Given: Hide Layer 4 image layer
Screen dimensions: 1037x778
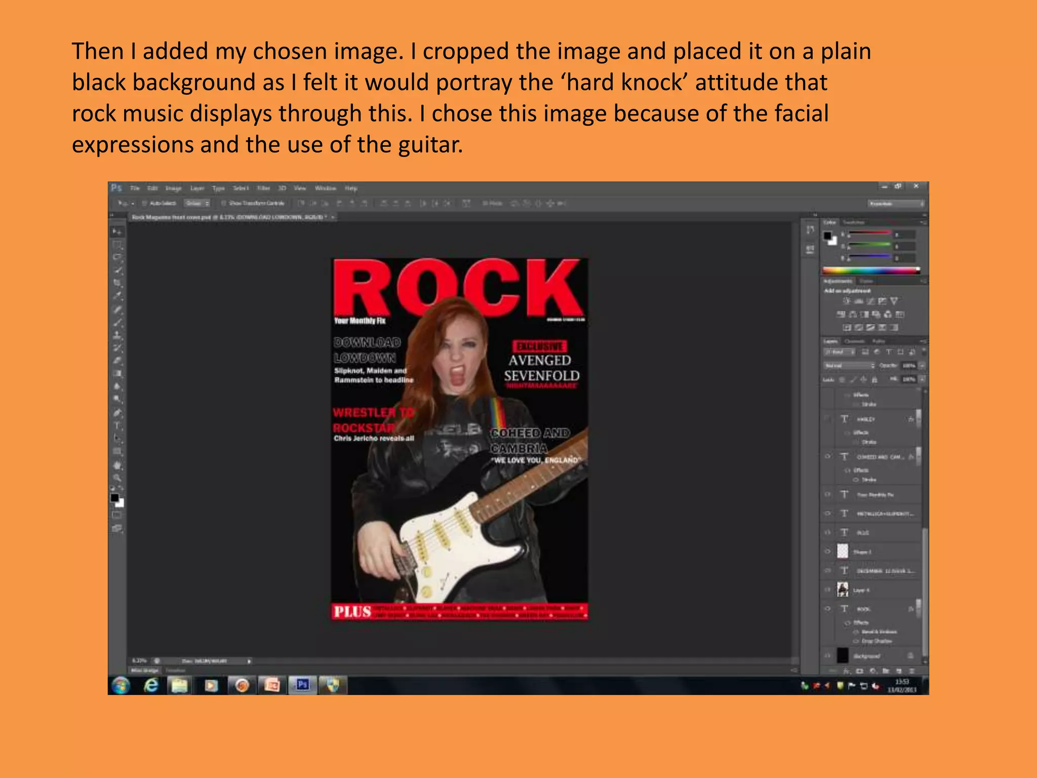Looking at the screenshot, I should [x=827, y=590].
